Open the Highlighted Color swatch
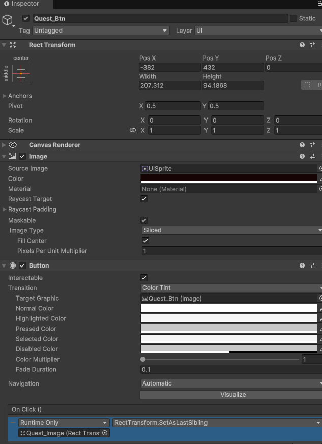The height and width of the screenshot is (444, 322). click(229, 318)
